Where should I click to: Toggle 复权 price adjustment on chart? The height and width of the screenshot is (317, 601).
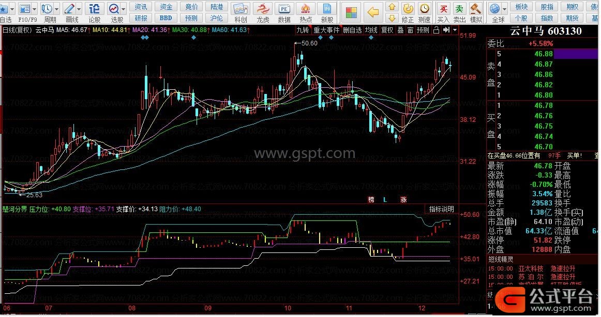387,30
